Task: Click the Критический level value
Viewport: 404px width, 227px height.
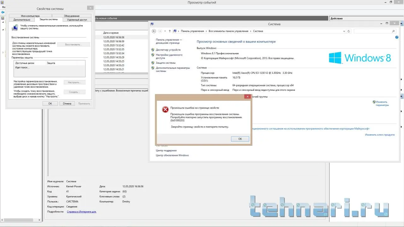Action: [74, 196]
